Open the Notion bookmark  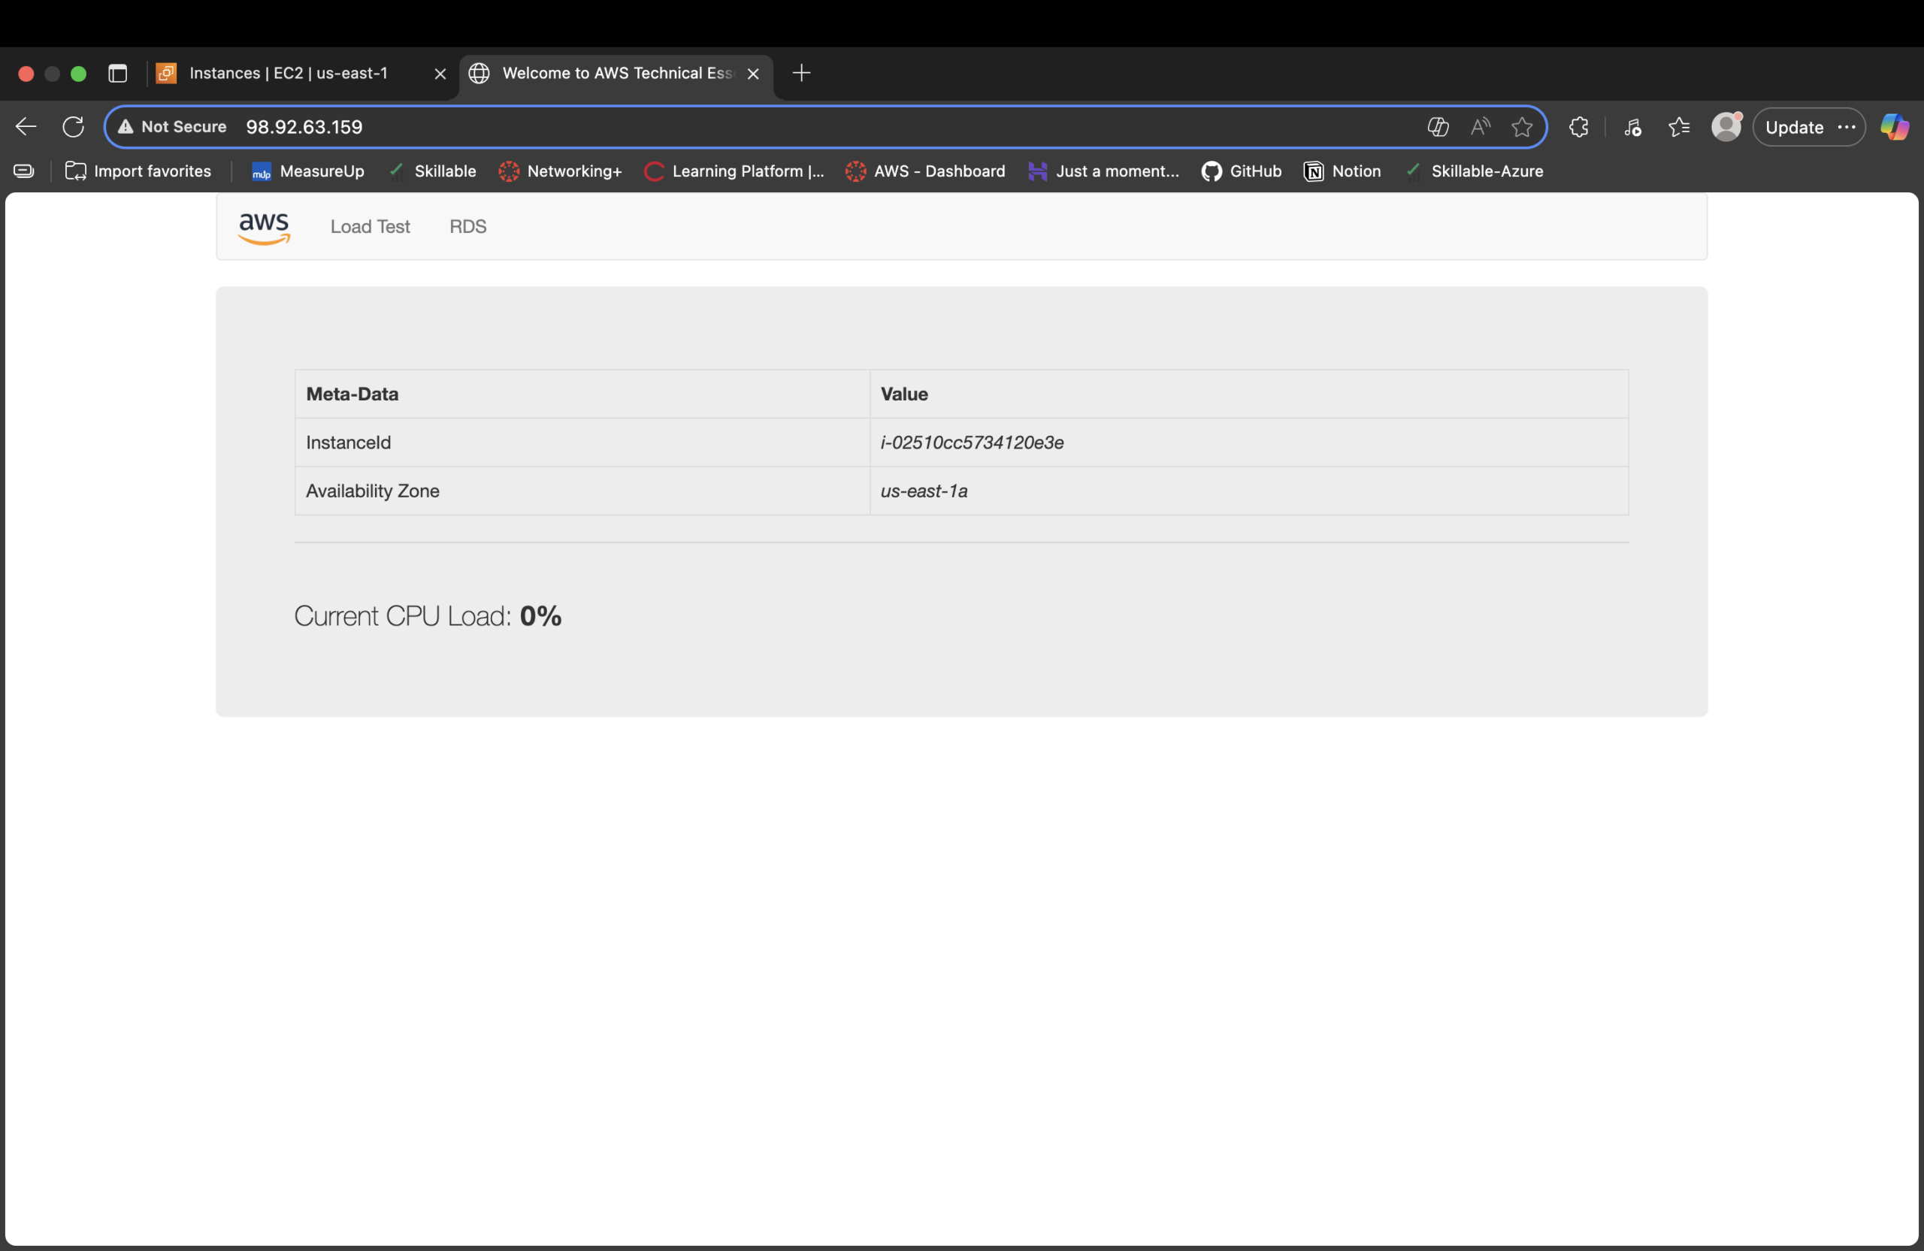click(x=1342, y=171)
